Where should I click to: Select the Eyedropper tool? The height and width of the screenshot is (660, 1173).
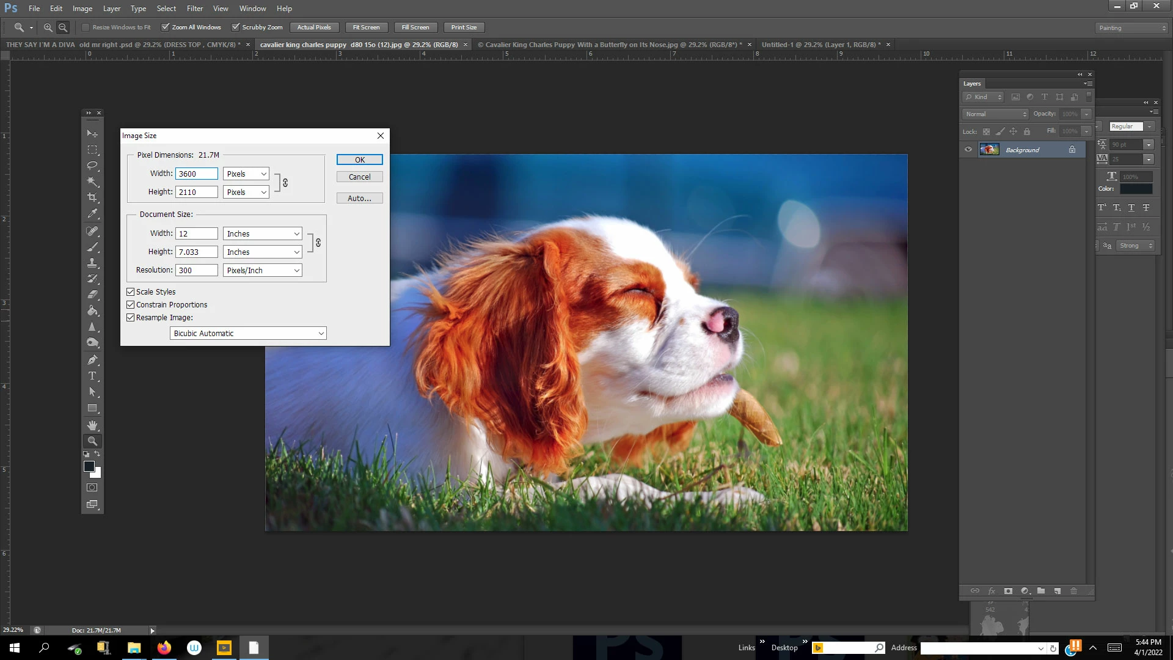[x=92, y=214]
